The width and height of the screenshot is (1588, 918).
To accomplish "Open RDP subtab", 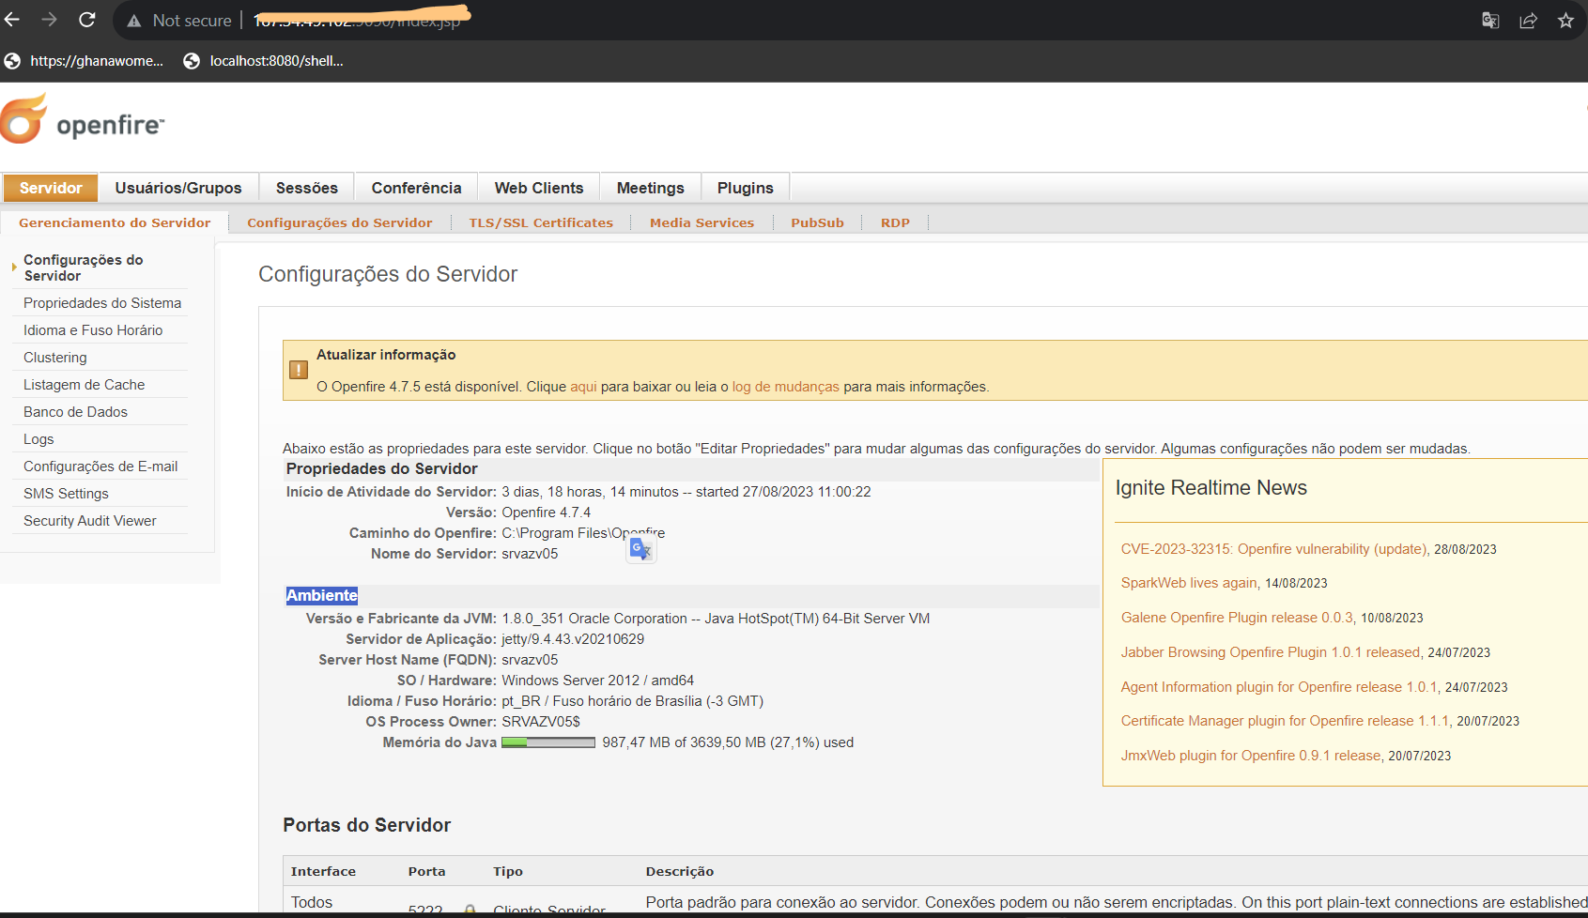I will [895, 222].
